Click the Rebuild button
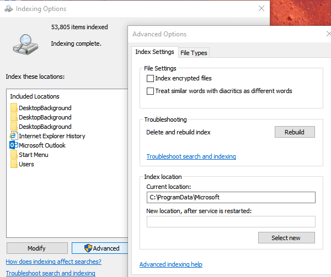 295,132
